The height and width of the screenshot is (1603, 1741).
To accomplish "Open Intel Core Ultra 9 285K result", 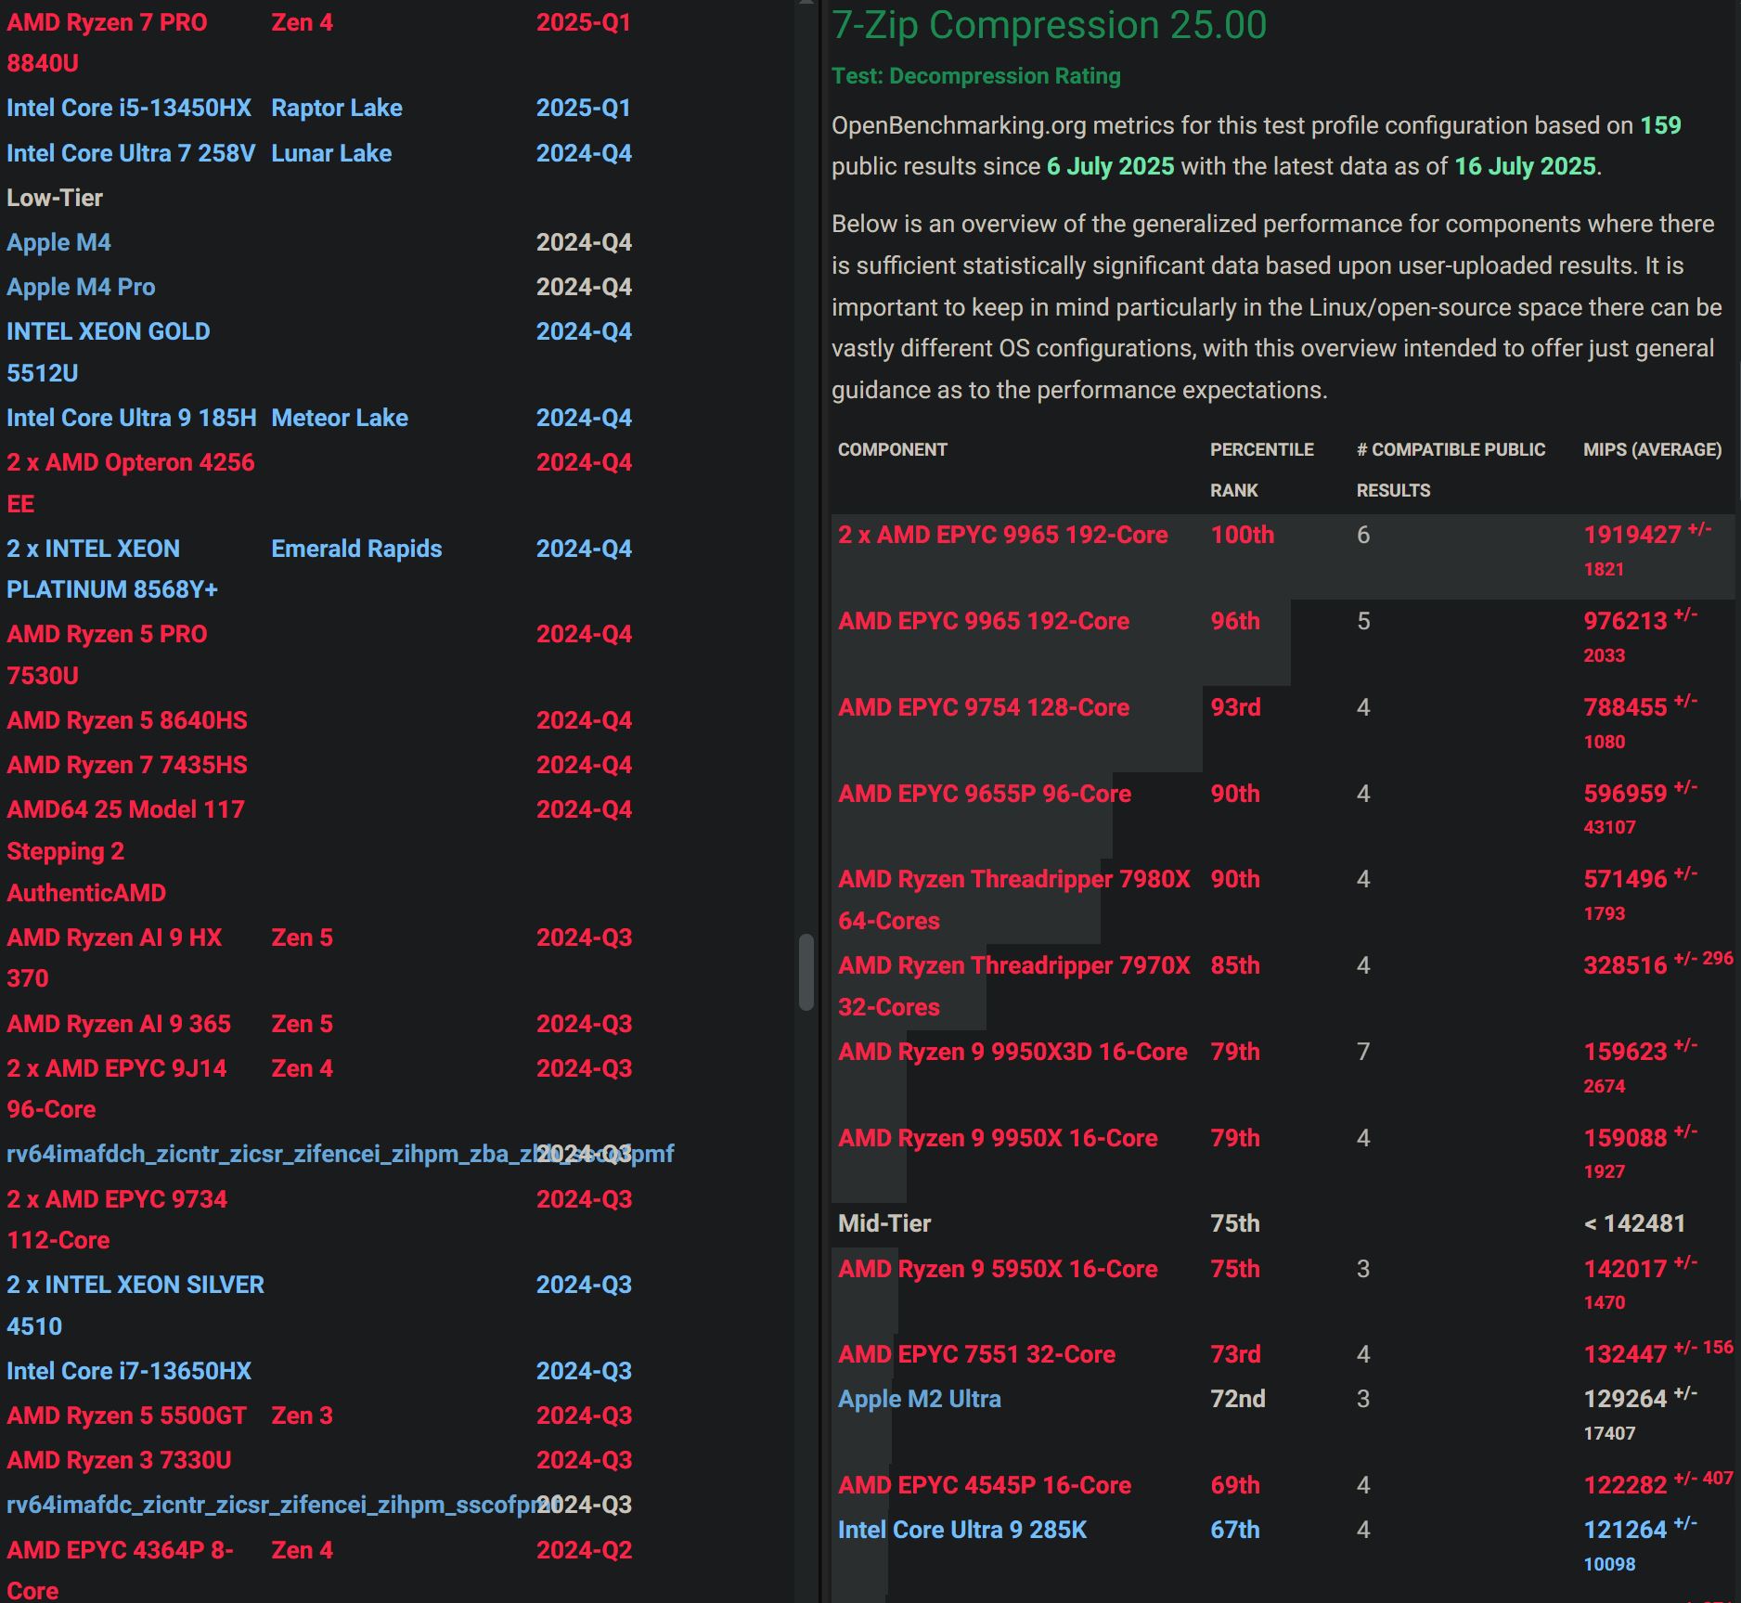I will (962, 1530).
